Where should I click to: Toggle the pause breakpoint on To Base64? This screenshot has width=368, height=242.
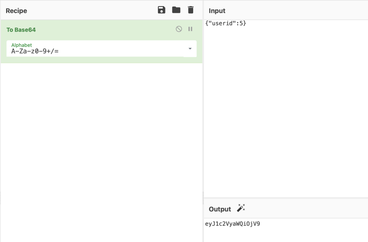[x=190, y=29]
